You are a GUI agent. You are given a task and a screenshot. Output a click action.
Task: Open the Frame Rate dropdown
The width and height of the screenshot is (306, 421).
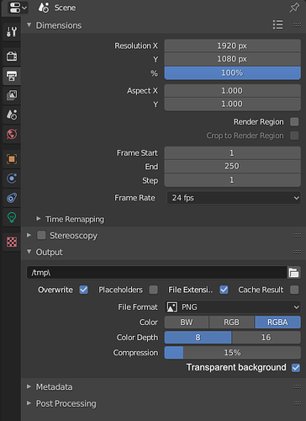pos(234,198)
